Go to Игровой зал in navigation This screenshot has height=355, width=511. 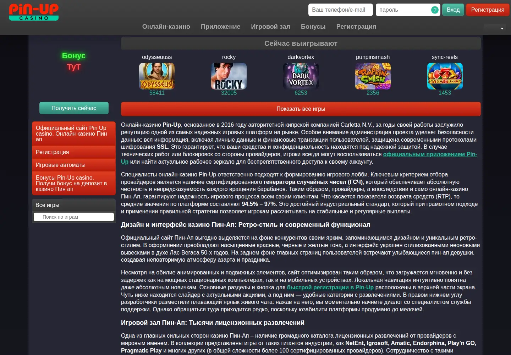click(270, 27)
